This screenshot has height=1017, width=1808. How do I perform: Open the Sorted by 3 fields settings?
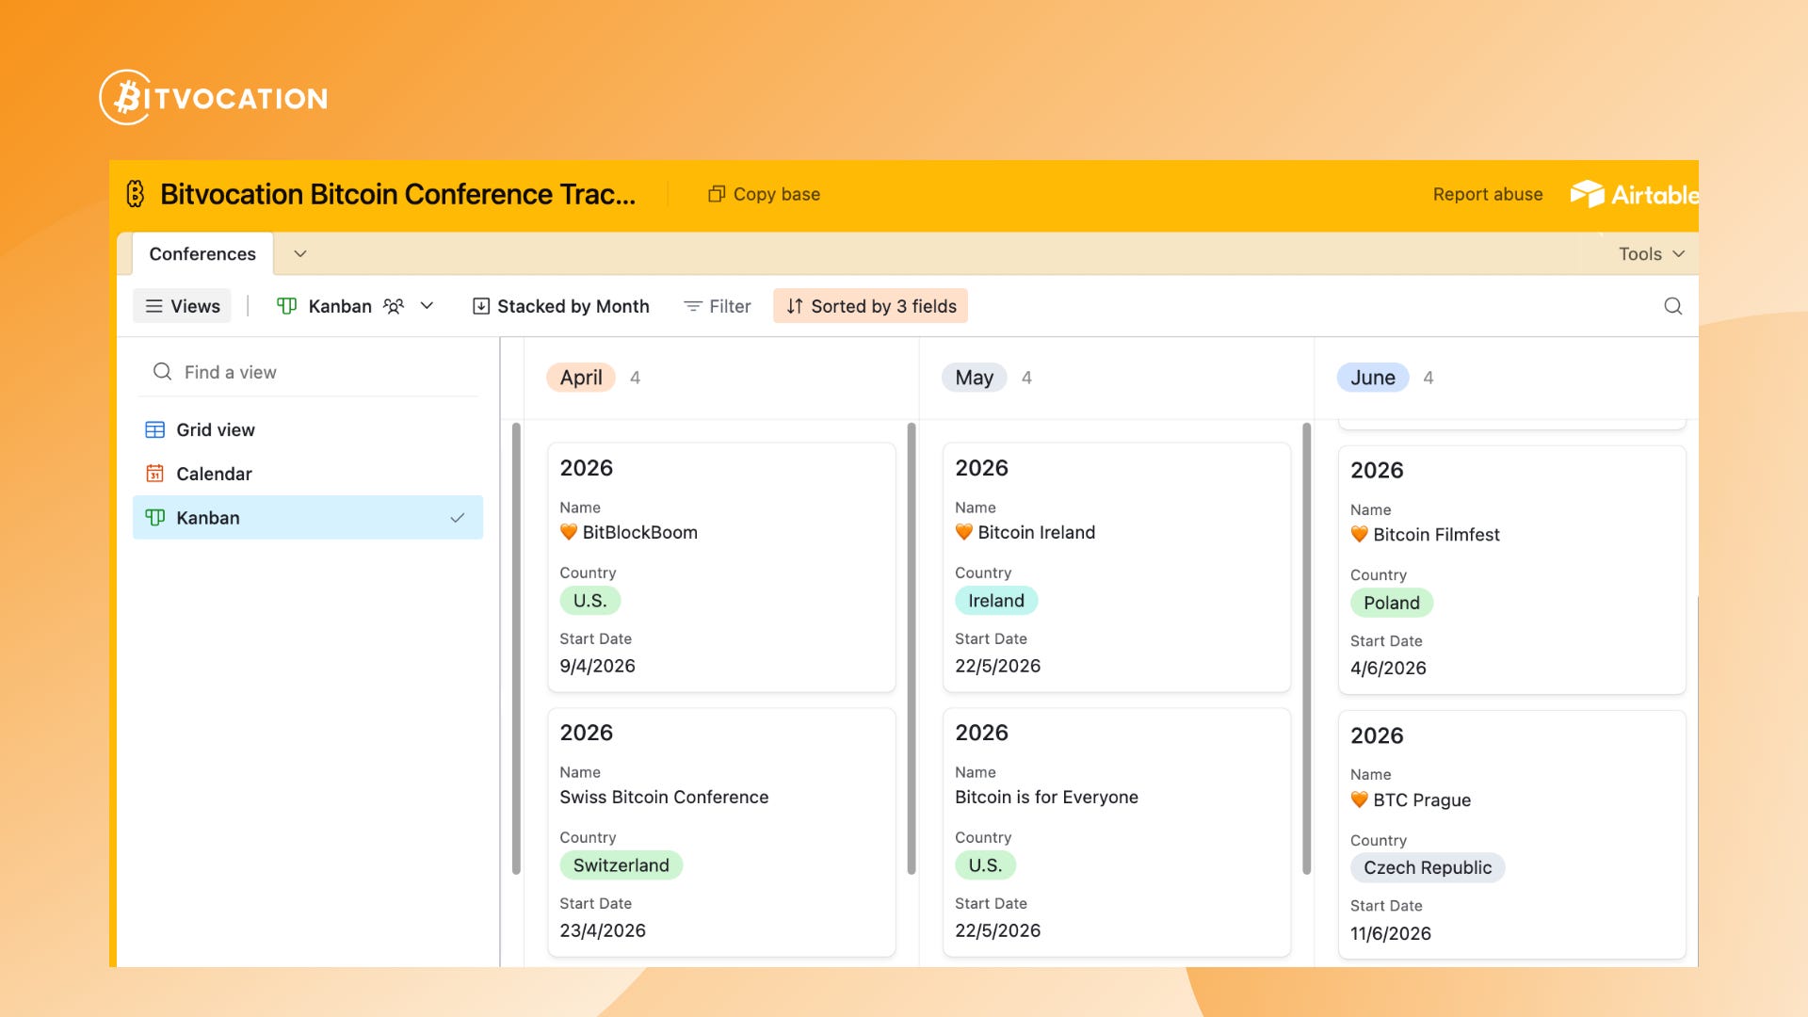[869, 305]
